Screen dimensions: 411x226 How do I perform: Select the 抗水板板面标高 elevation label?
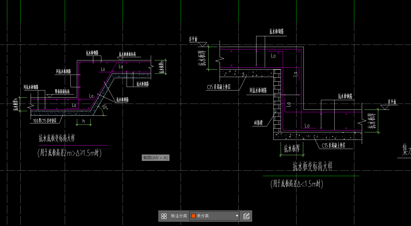click(127, 54)
